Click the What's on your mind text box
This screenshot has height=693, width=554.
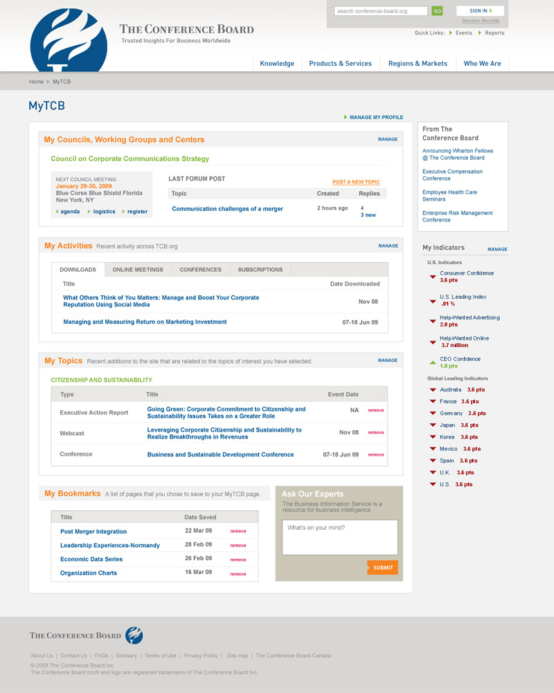click(339, 537)
